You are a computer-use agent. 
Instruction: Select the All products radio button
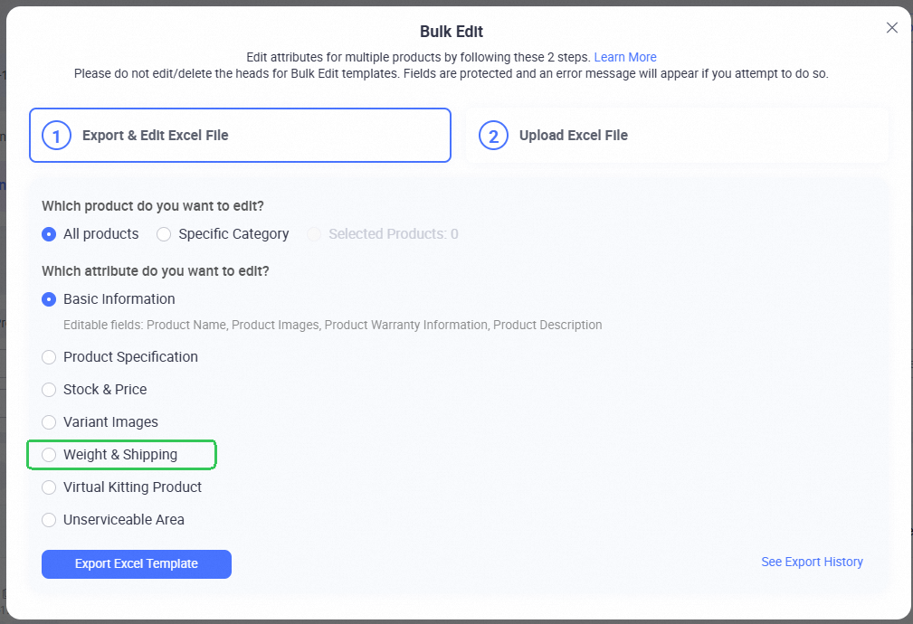48,233
